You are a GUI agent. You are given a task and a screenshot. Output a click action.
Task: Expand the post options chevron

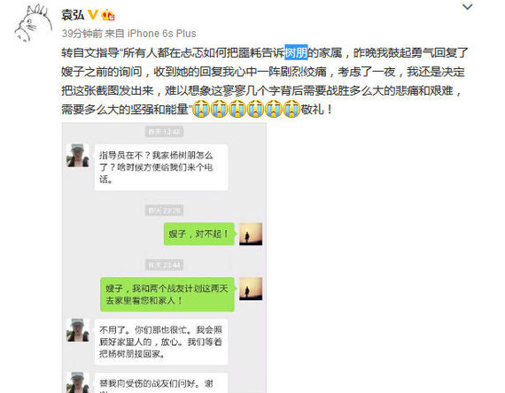[467, 7]
